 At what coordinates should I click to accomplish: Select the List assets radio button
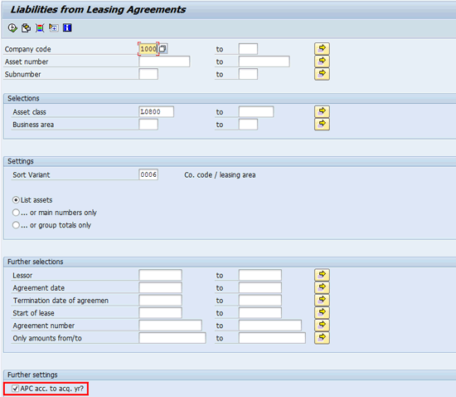pyautogui.click(x=16, y=200)
